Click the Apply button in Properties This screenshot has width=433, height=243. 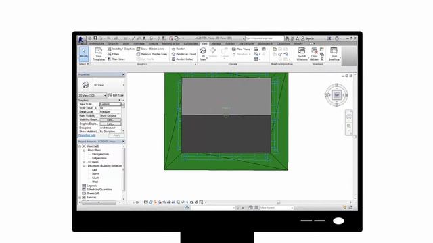click(116, 136)
